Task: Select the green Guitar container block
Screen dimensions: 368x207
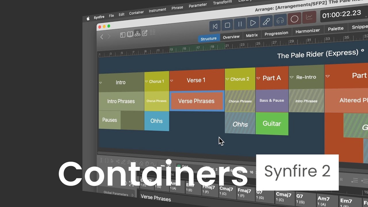Action: pos(272,124)
